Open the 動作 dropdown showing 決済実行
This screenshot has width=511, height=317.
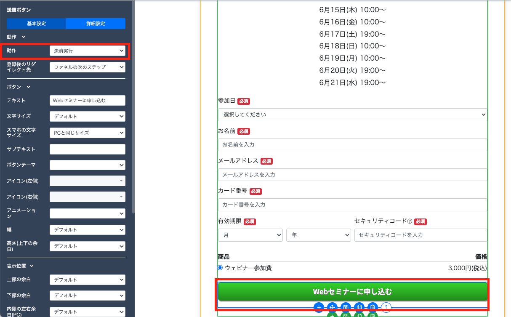[x=87, y=51]
